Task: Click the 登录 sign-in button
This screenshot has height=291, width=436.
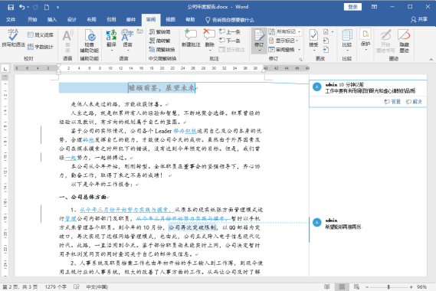Action: [x=352, y=7]
